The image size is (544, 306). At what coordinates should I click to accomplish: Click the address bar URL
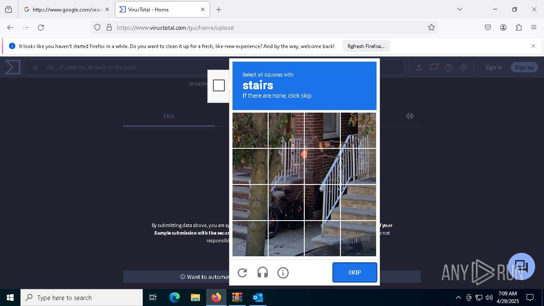(175, 28)
